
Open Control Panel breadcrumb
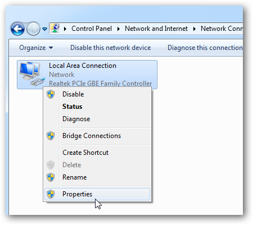coord(92,29)
